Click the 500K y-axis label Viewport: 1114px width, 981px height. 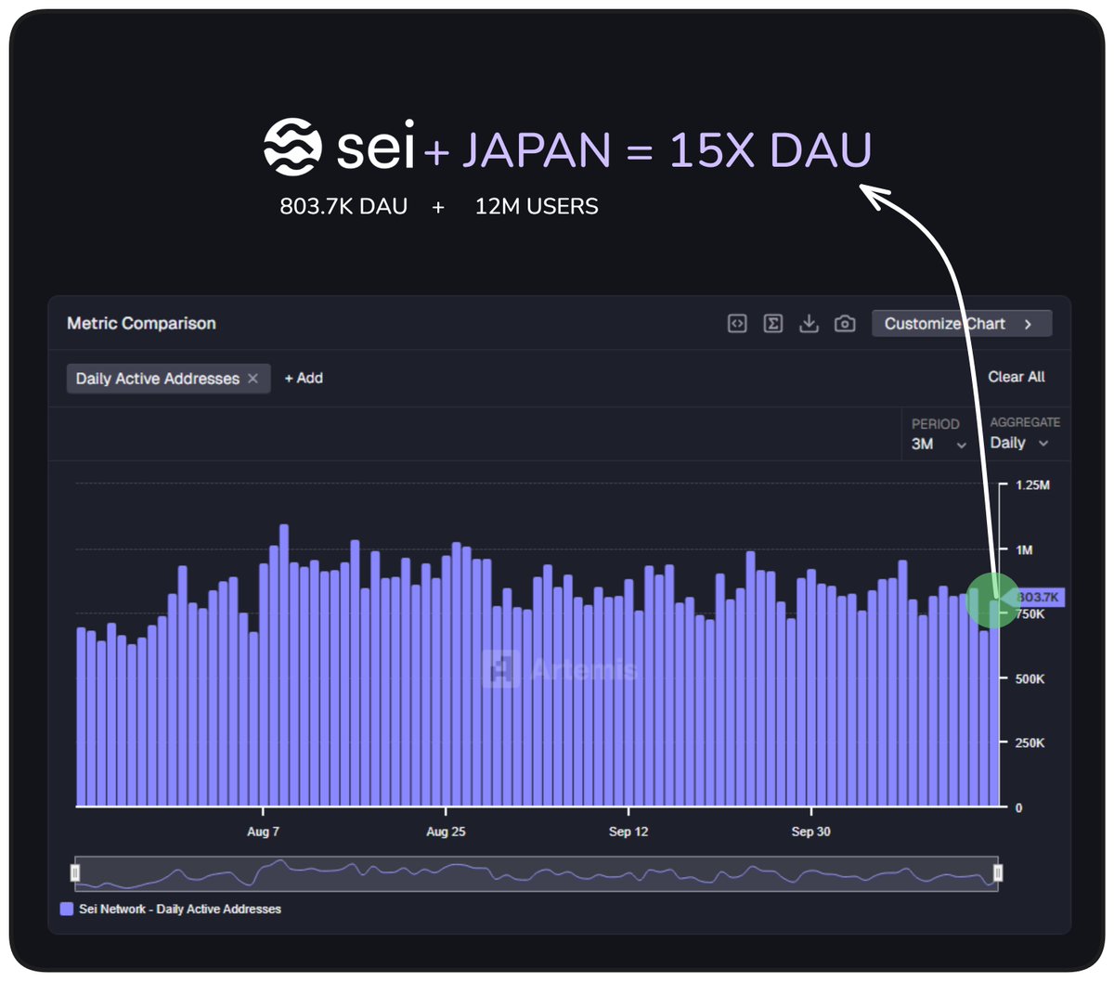pyautogui.click(x=1030, y=679)
